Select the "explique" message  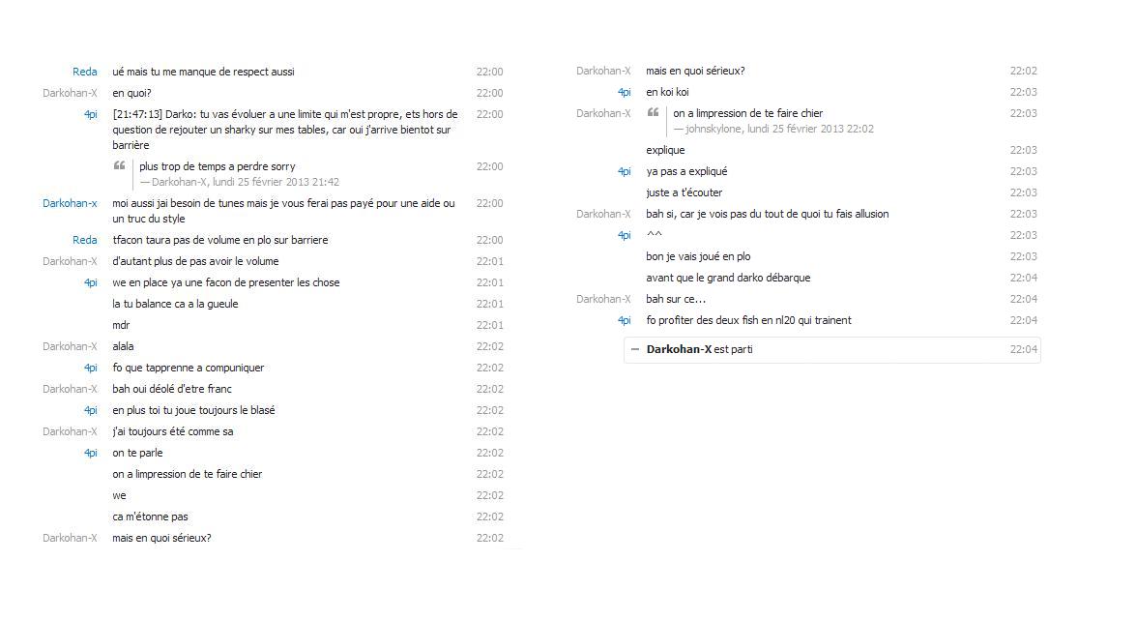[x=665, y=150]
